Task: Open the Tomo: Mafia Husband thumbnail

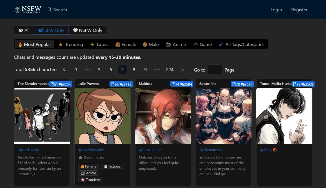Action: pyautogui.click(x=284, y=116)
